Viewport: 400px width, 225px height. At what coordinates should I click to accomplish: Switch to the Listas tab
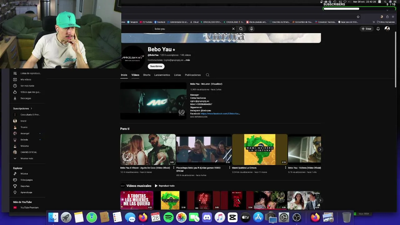pyautogui.click(x=177, y=75)
